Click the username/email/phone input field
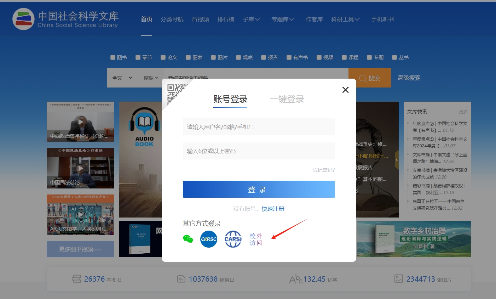This screenshot has width=496, height=299. click(259, 127)
